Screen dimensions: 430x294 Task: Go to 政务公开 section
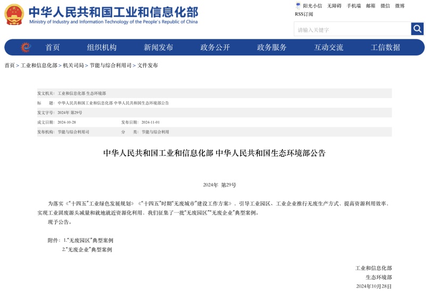click(215, 47)
